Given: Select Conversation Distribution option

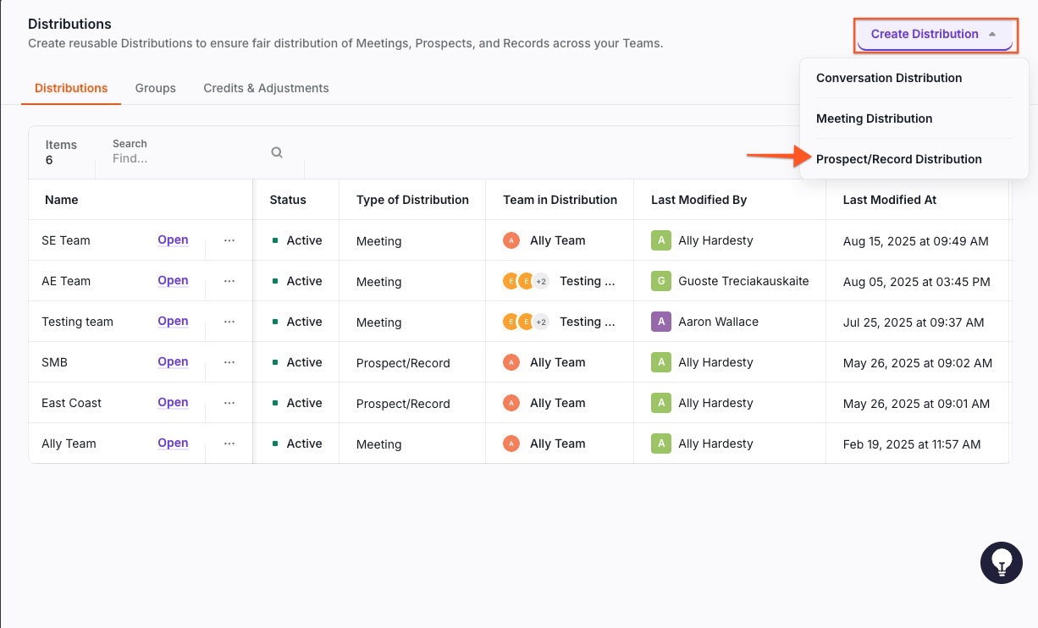Looking at the screenshot, I should click(x=889, y=78).
